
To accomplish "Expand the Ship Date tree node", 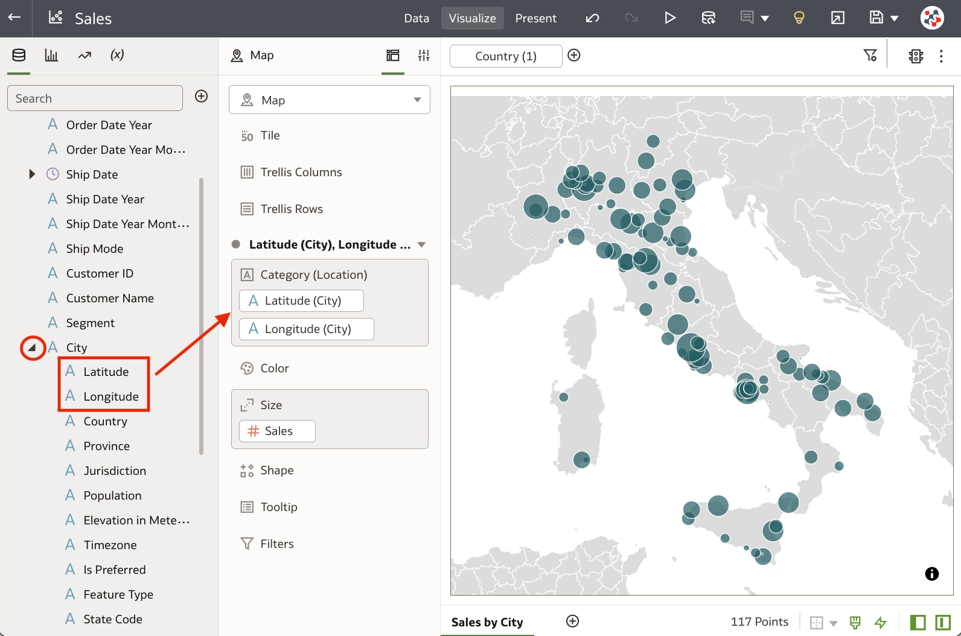I will coord(32,174).
